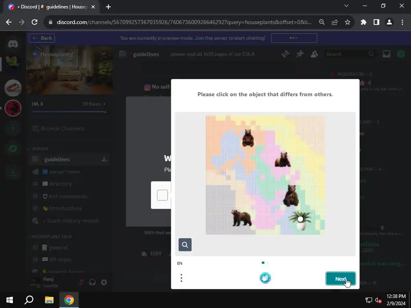This screenshot has height=308, width=411.
Task: Open the server-news channel
Action: [69, 172]
